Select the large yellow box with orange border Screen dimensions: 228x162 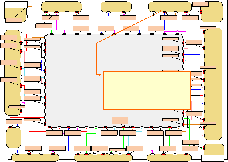tap(147, 90)
